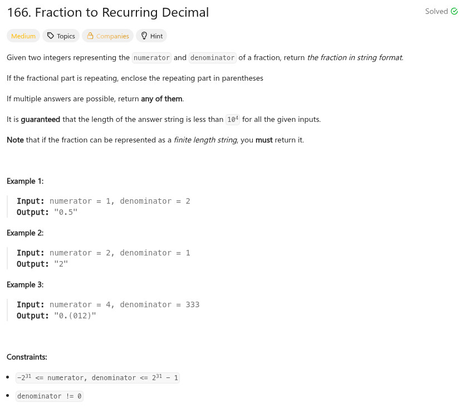Click the numerator range constraint
The image size is (466, 418).
[98, 378]
